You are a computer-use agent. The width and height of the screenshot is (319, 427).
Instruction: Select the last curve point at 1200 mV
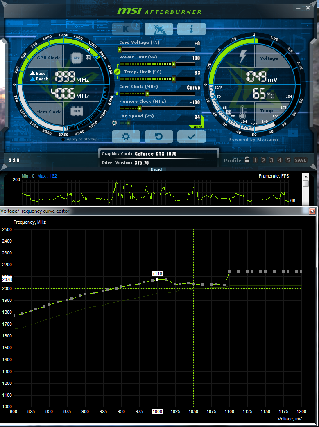point(301,272)
